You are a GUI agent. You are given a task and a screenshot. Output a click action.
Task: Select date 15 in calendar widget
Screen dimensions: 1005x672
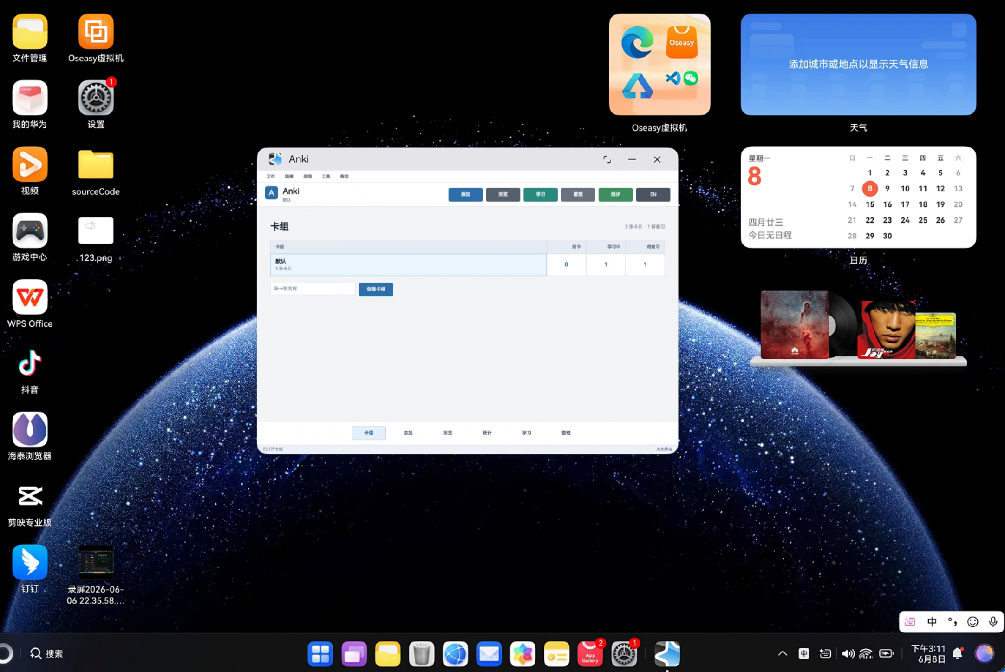click(x=870, y=204)
